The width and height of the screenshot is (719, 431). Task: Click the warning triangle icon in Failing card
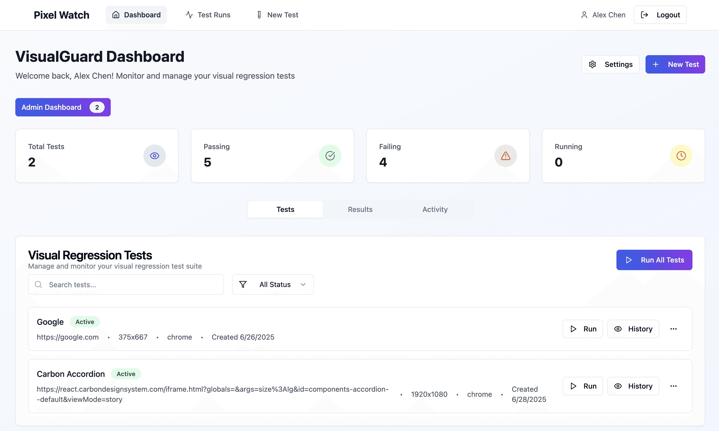505,156
